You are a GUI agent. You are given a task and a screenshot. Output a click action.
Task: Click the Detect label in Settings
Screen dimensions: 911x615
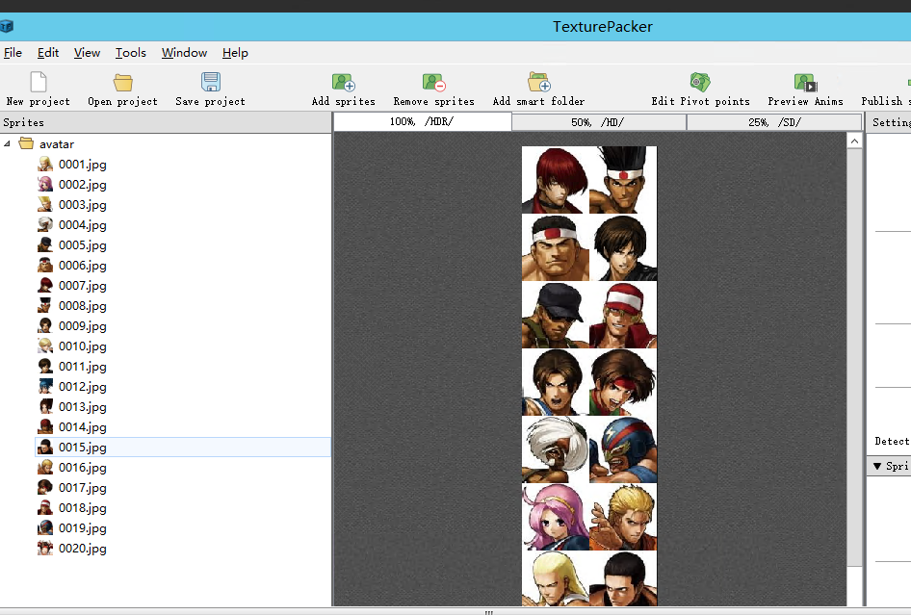point(892,442)
